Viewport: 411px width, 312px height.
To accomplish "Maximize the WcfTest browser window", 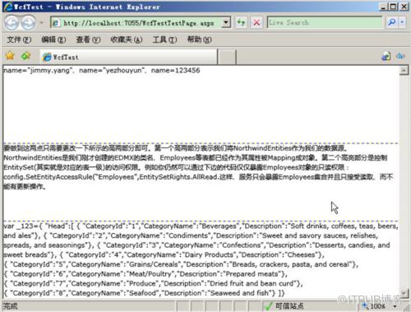I will click(394, 7).
